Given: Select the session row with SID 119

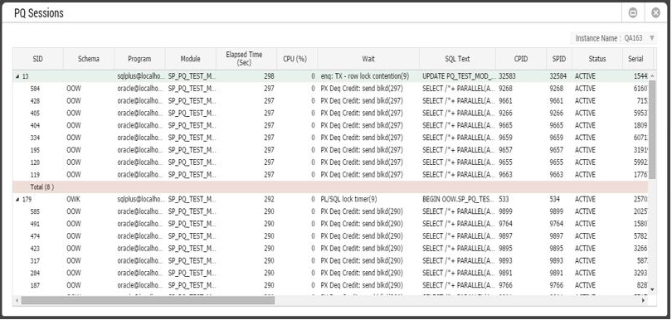Looking at the screenshot, I should pyautogui.click(x=330, y=175).
